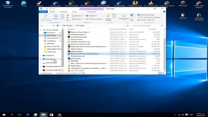Open the Metro 2033 Repack desktop icon
The width and height of the screenshot is (208, 117).
(199, 4)
